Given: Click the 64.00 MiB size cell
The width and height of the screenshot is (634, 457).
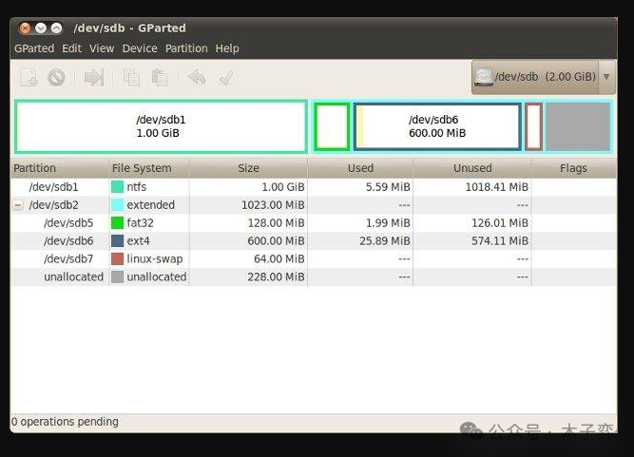Looking at the screenshot, I should [279, 258].
